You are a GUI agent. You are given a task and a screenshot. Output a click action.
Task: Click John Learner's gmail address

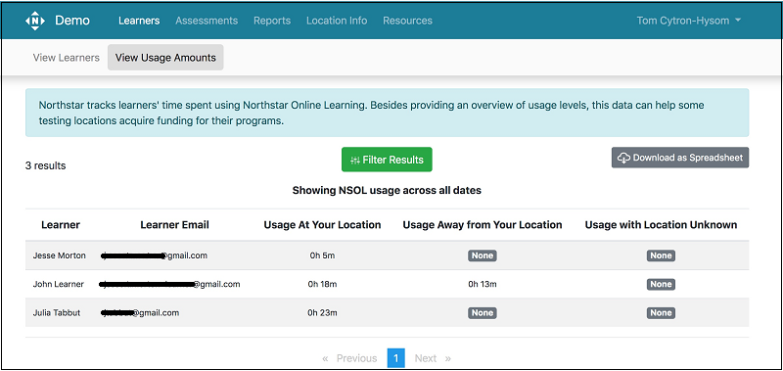click(169, 284)
